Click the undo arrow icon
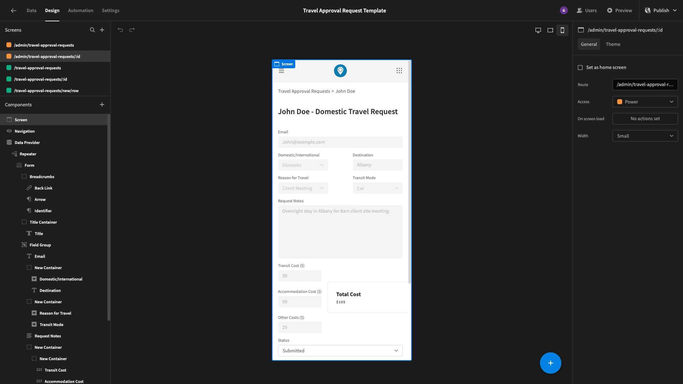The height and width of the screenshot is (384, 683). (x=121, y=30)
